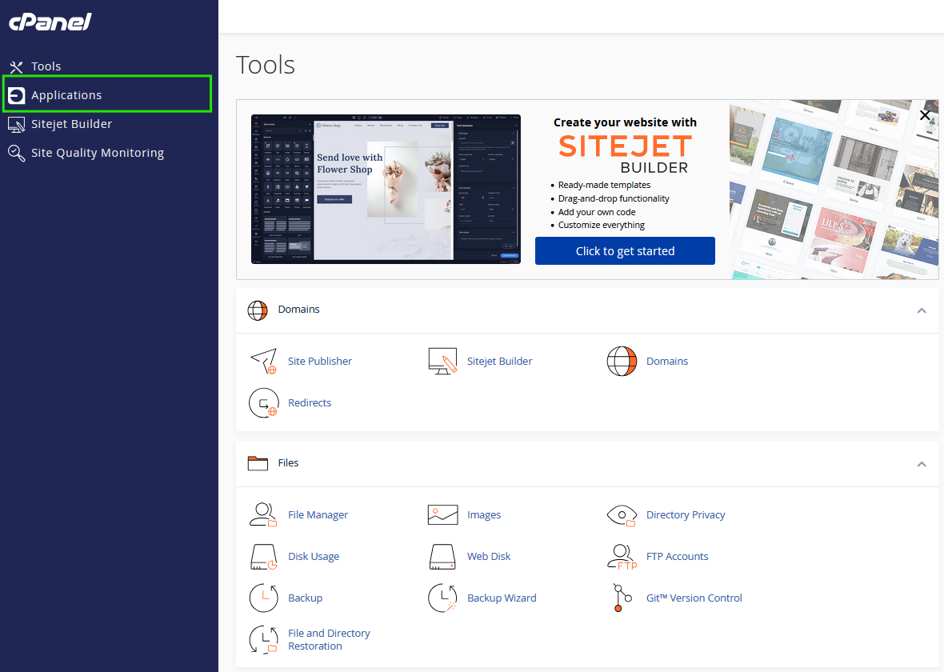Click the 'Tools' page heading
The height and width of the screenshot is (672, 944).
[266, 65]
